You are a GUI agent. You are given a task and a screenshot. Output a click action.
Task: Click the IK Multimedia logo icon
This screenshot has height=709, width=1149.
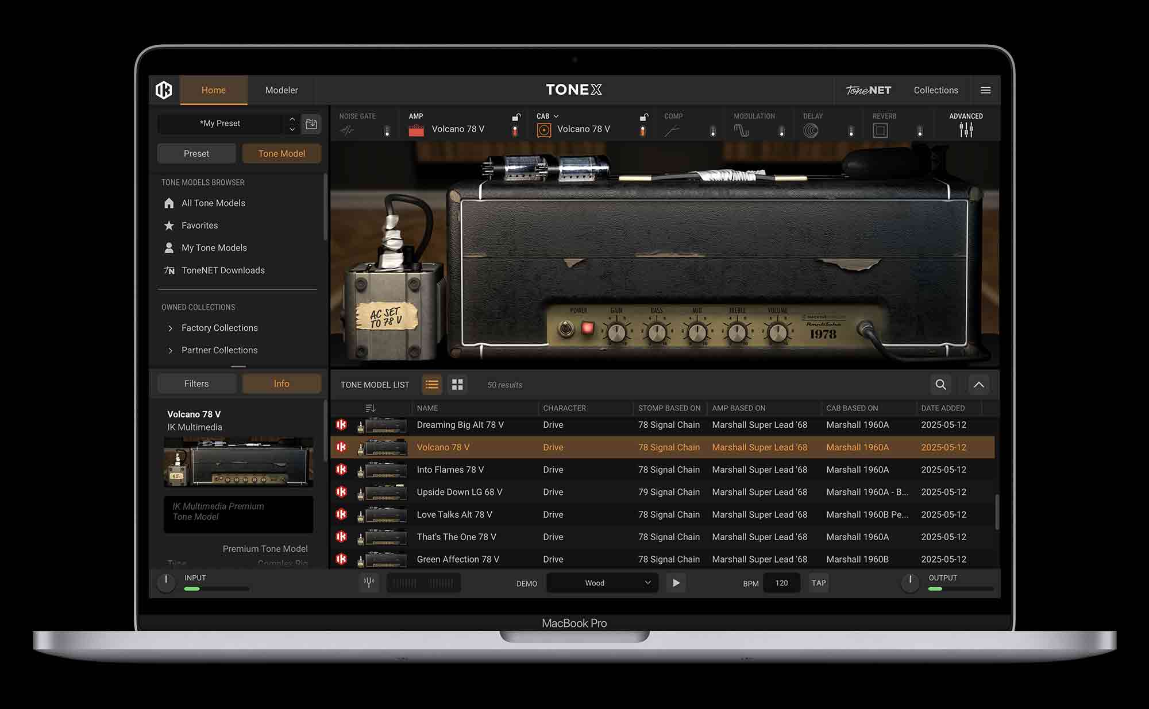tap(164, 90)
